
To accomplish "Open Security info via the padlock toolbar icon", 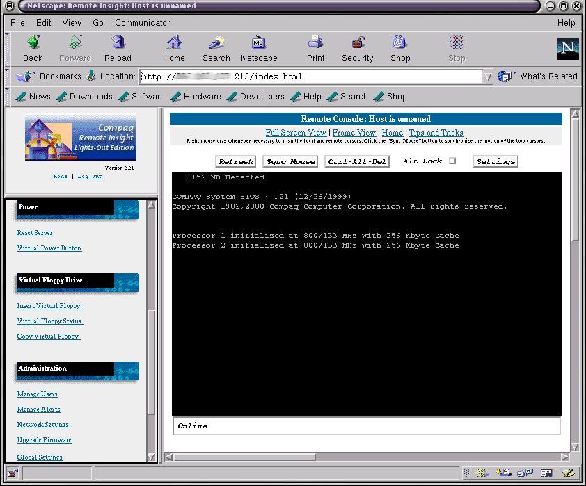I will click(357, 47).
